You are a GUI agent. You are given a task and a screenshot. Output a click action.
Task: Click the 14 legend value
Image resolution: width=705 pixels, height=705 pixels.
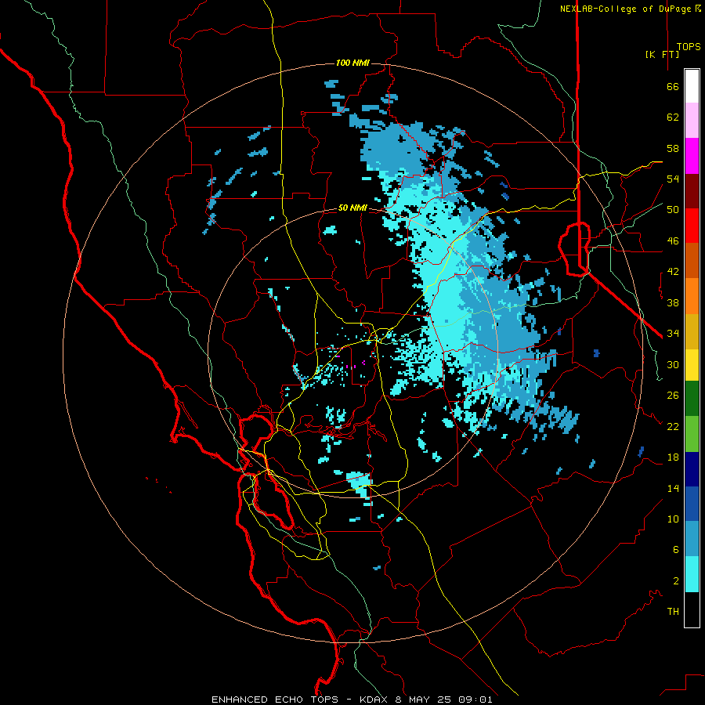673,488
